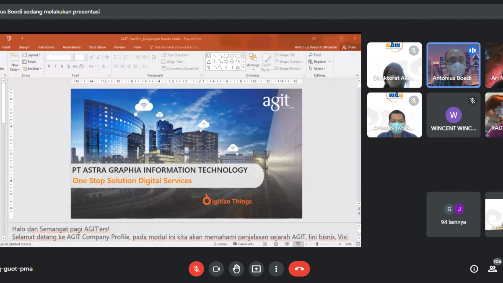Leave the call with the red hang-up button
This screenshot has height=283, width=503.
click(x=299, y=269)
